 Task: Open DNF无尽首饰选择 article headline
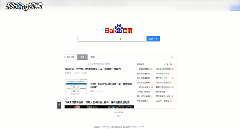[x=97, y=102]
